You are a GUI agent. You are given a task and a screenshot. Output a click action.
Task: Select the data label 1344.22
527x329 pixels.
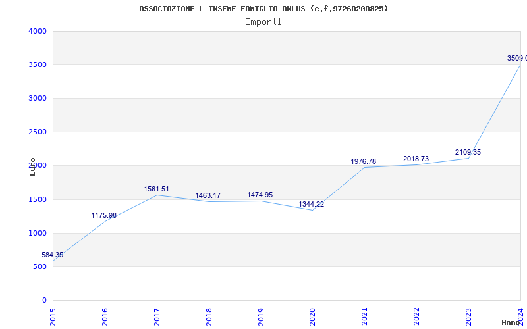click(312, 204)
